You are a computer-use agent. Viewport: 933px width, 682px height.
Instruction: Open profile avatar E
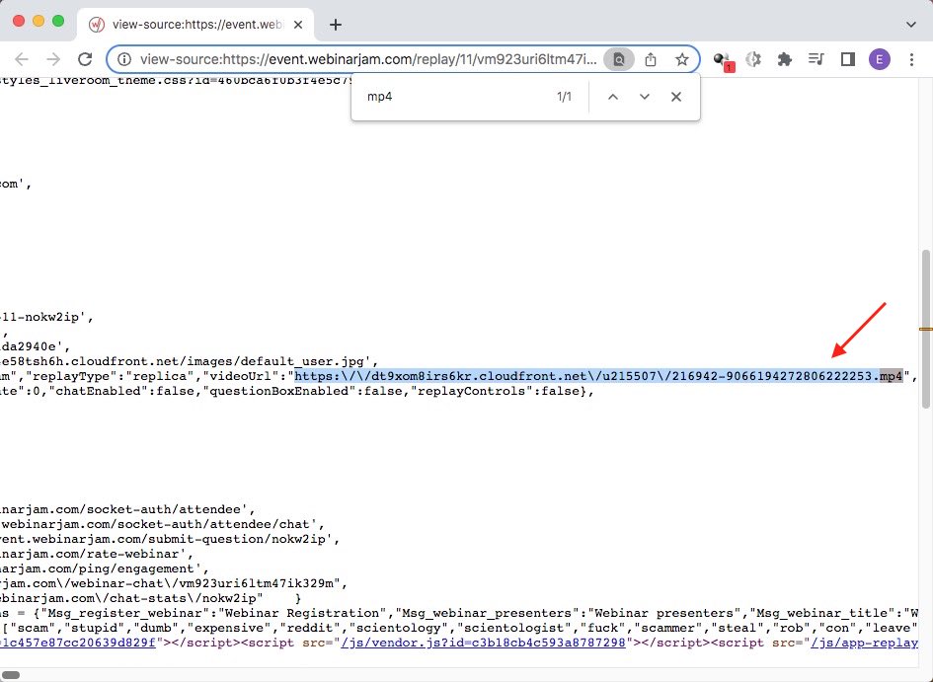(880, 59)
